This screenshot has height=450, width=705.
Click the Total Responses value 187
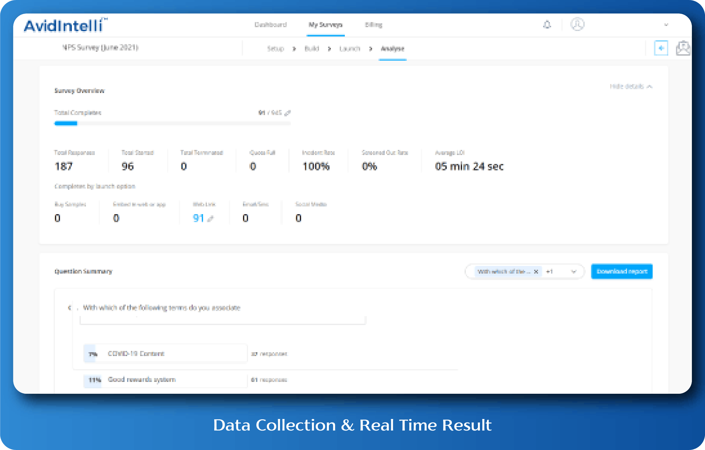[x=64, y=166]
